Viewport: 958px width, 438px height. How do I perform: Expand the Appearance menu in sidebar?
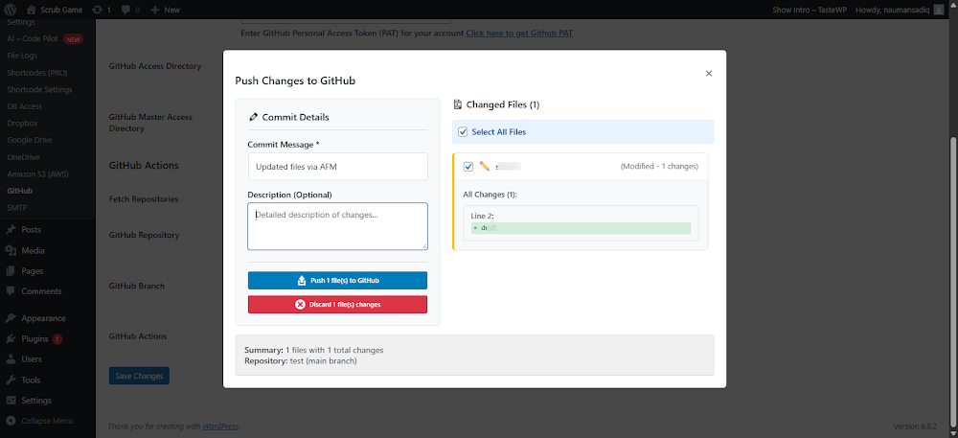(x=43, y=318)
